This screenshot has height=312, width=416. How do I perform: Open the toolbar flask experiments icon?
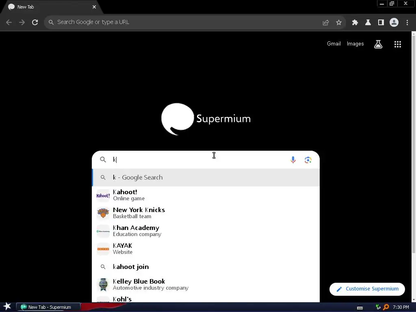pos(368,23)
